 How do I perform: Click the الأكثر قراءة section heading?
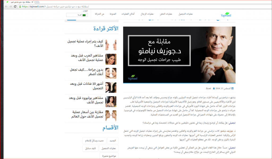(x=106, y=28)
